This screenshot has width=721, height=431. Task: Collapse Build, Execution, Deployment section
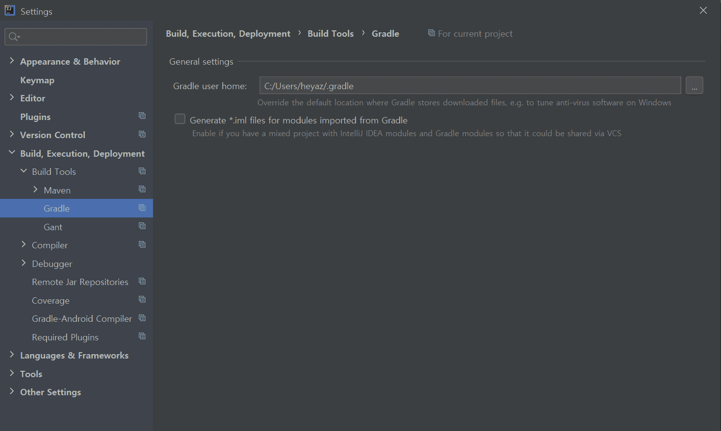12,153
